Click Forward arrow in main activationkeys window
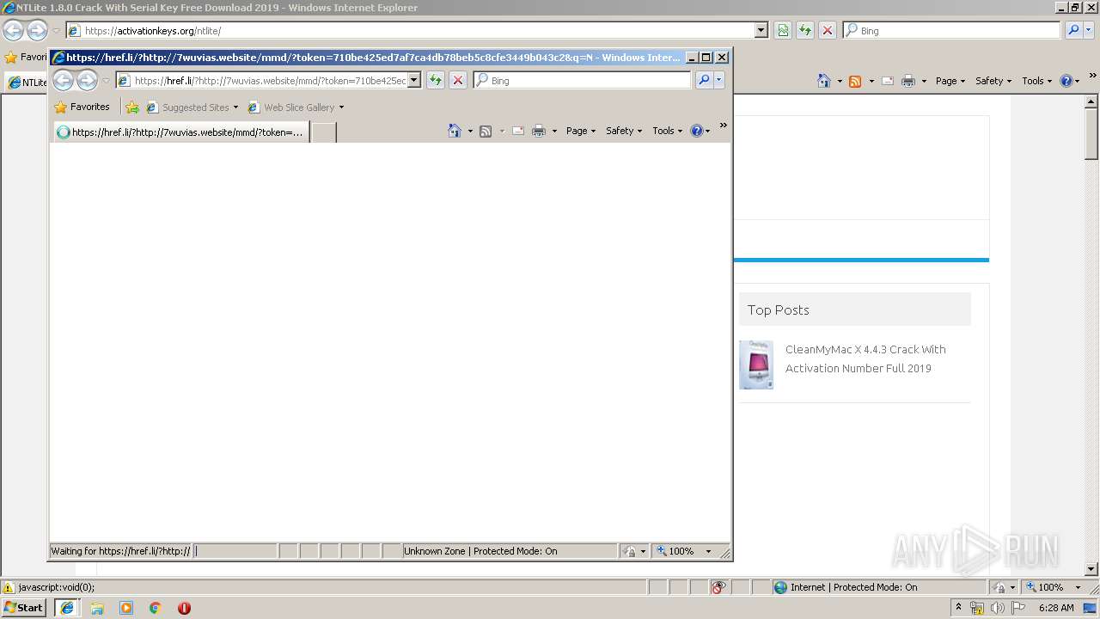The width and height of the screenshot is (1100, 619). point(37,30)
